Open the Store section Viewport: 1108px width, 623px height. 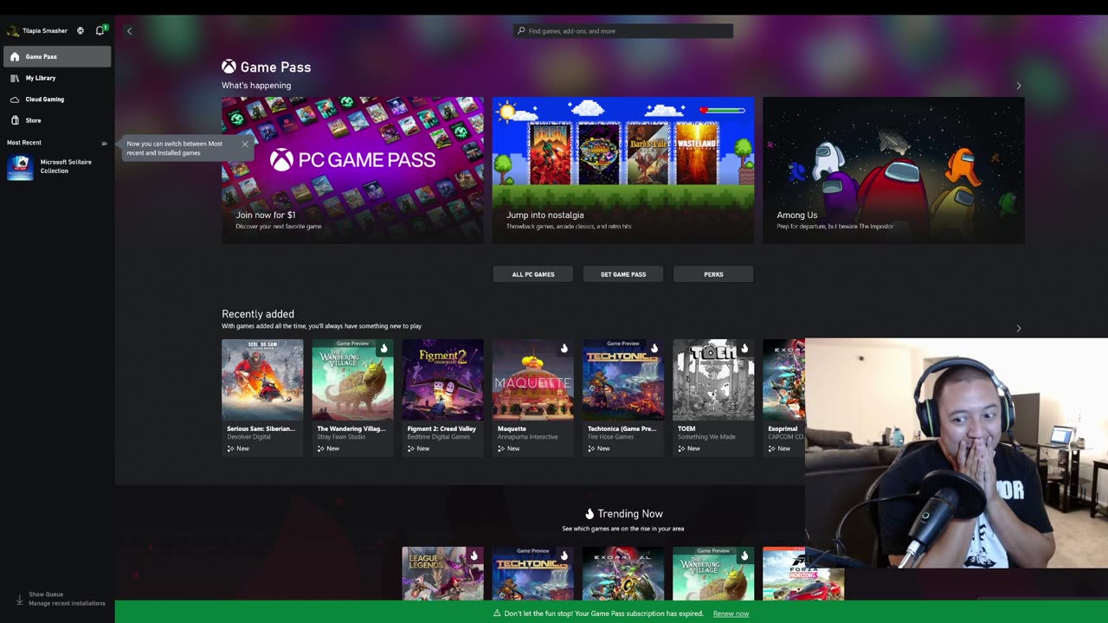[x=57, y=120]
